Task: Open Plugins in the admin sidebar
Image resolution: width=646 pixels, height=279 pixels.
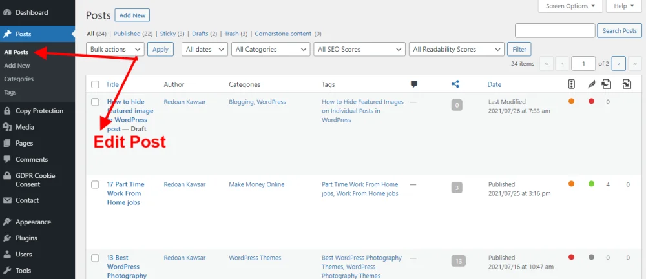Action: pyautogui.click(x=26, y=238)
